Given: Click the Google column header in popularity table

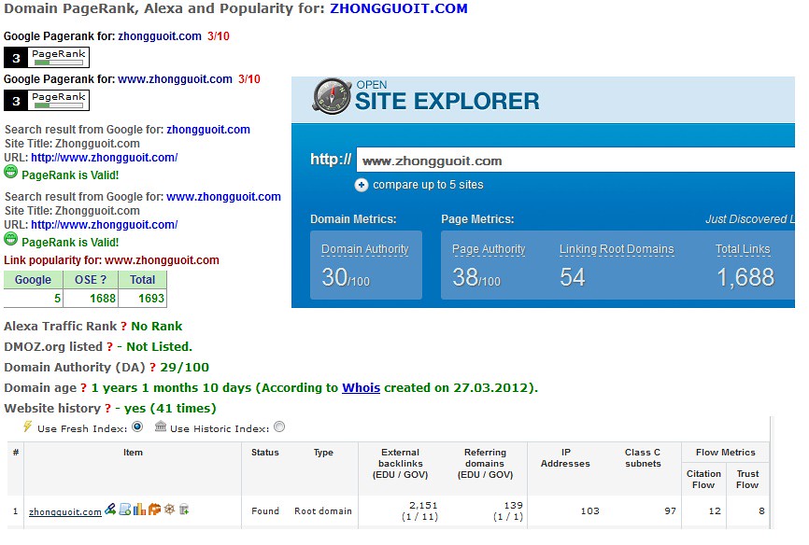Looking at the screenshot, I should tap(33, 279).
